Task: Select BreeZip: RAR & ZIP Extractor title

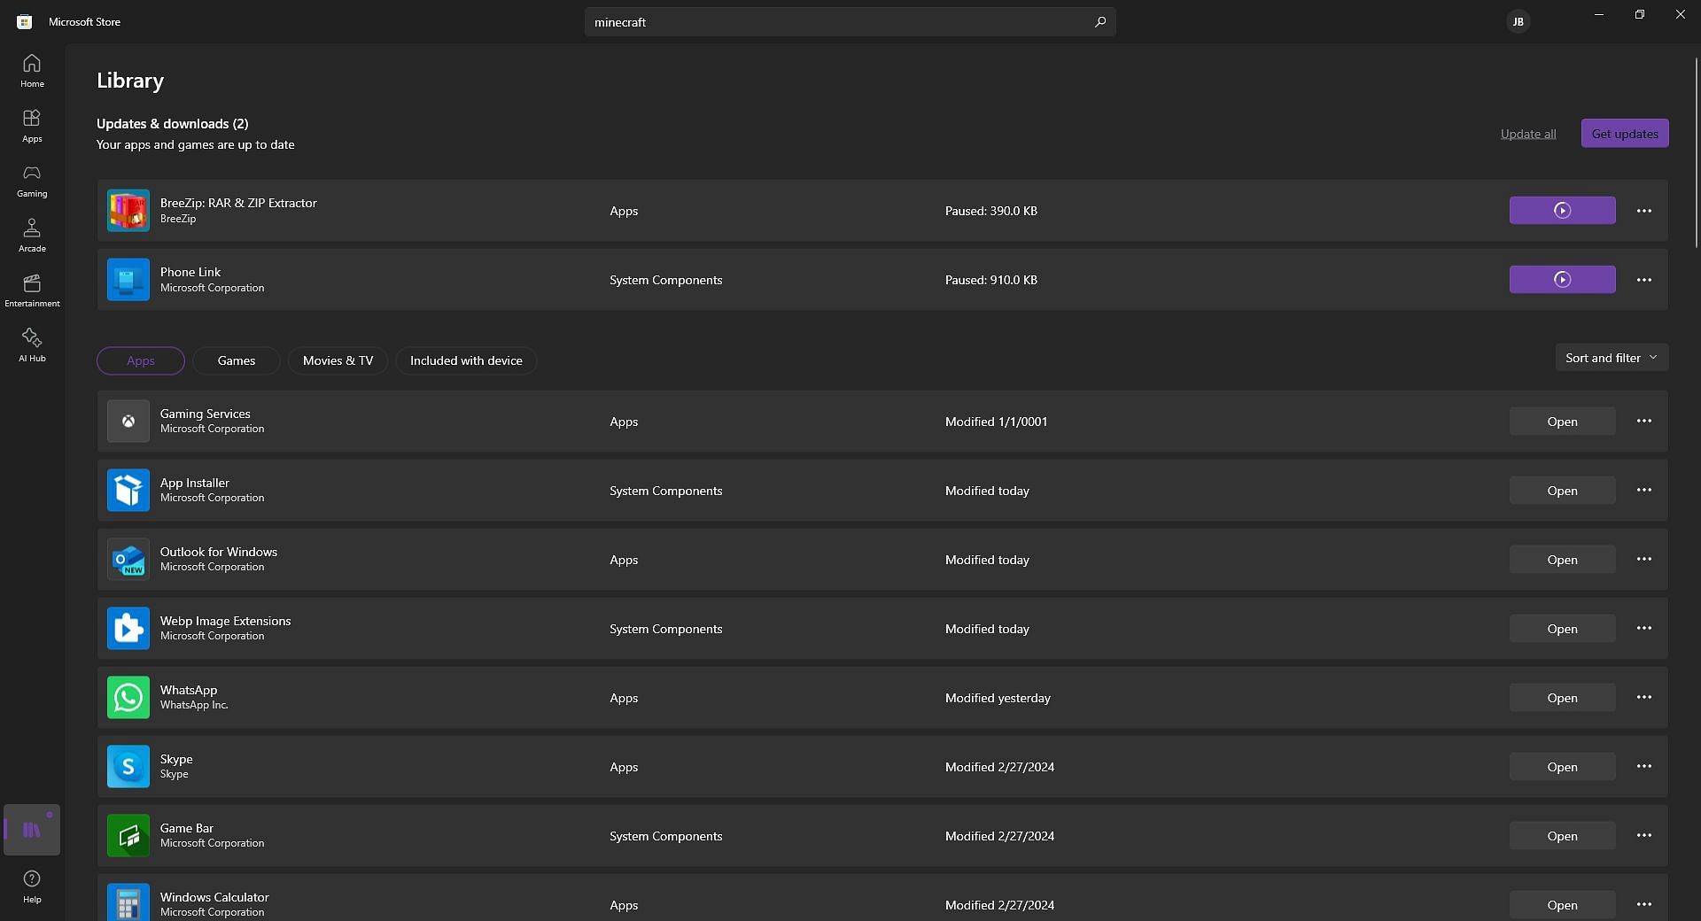Action: pos(238,203)
